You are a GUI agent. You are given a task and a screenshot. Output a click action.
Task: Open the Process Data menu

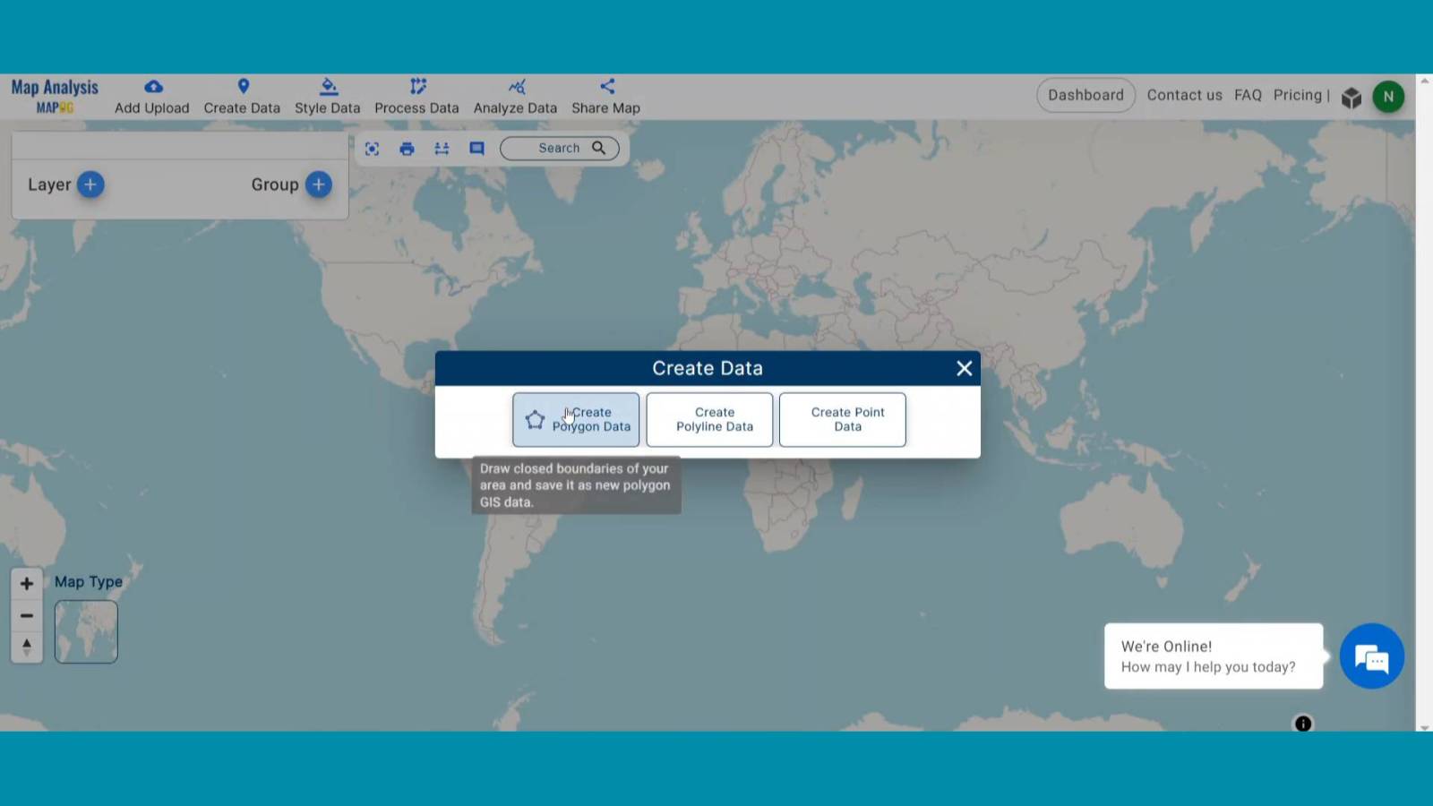(416, 97)
